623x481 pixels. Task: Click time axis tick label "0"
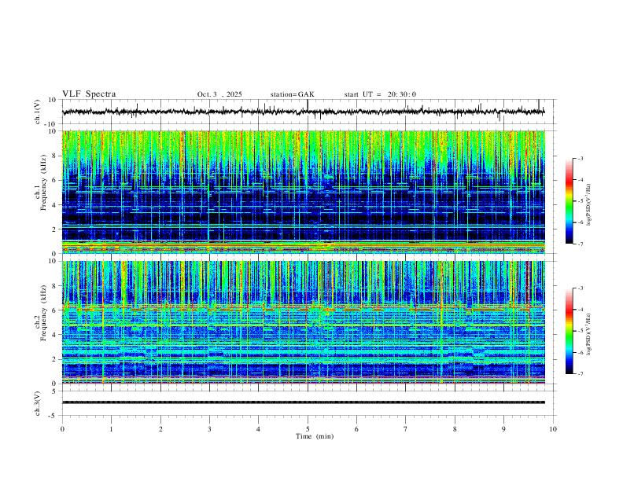(x=62, y=429)
